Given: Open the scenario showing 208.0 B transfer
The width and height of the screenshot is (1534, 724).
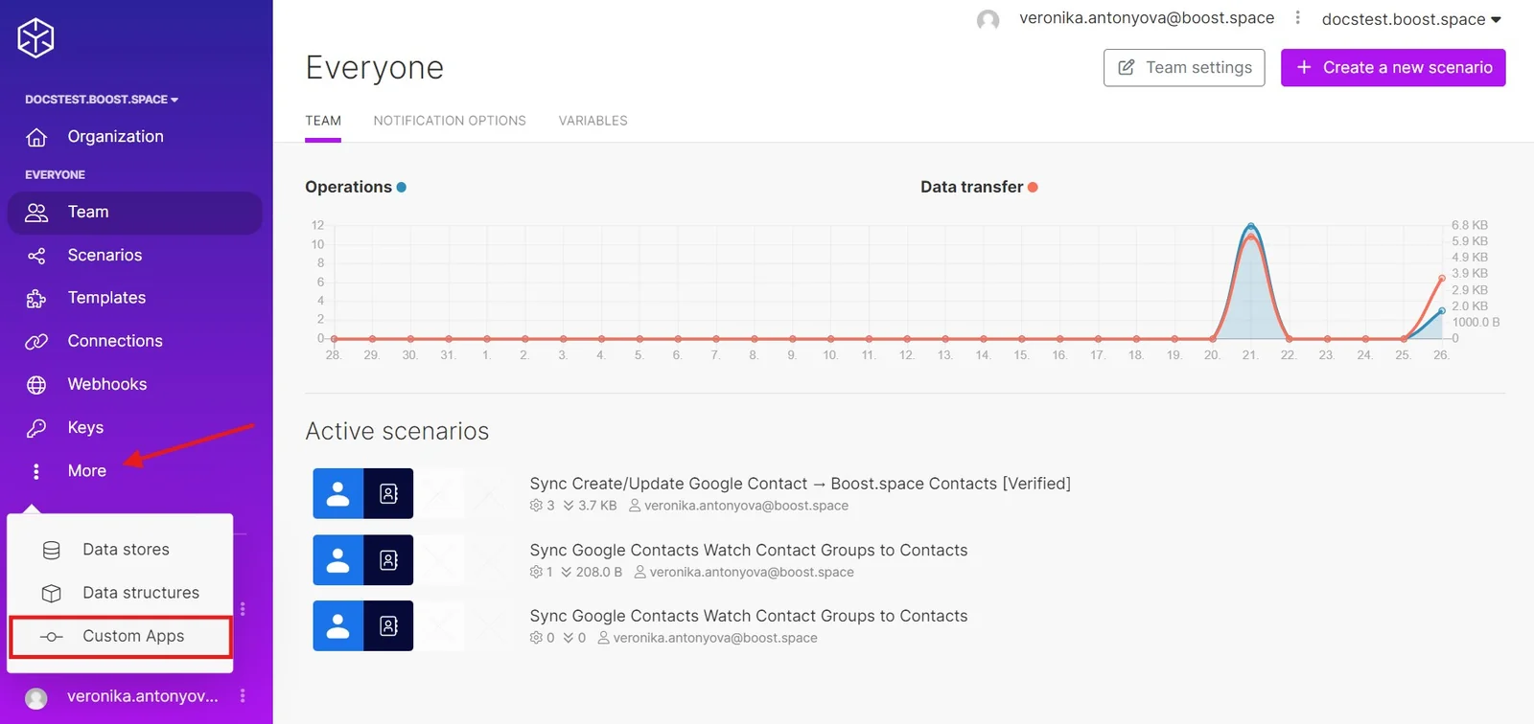Looking at the screenshot, I should pos(749,551).
